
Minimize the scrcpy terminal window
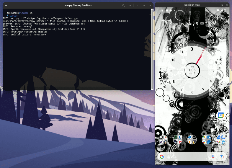pyautogui.click(x=138, y=6)
